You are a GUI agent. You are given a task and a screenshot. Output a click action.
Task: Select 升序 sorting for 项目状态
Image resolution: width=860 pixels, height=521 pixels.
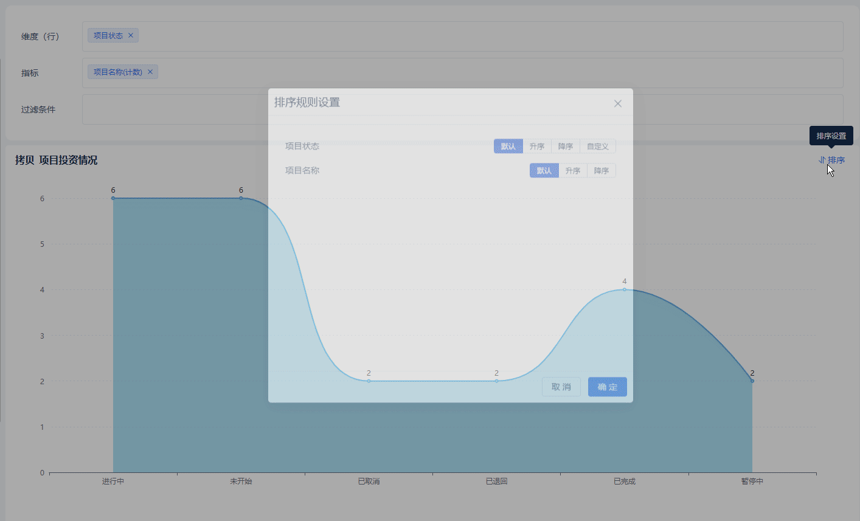pyautogui.click(x=536, y=147)
